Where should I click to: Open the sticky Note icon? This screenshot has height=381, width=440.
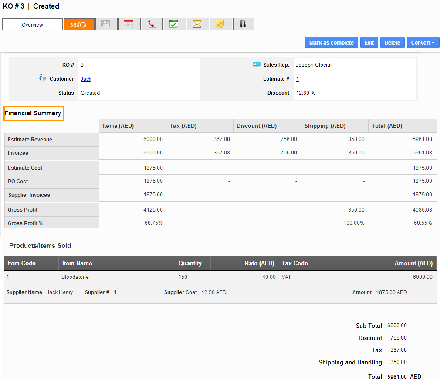click(221, 24)
